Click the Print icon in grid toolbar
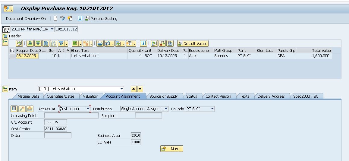The height and width of the screenshot is (161, 349). [100, 43]
